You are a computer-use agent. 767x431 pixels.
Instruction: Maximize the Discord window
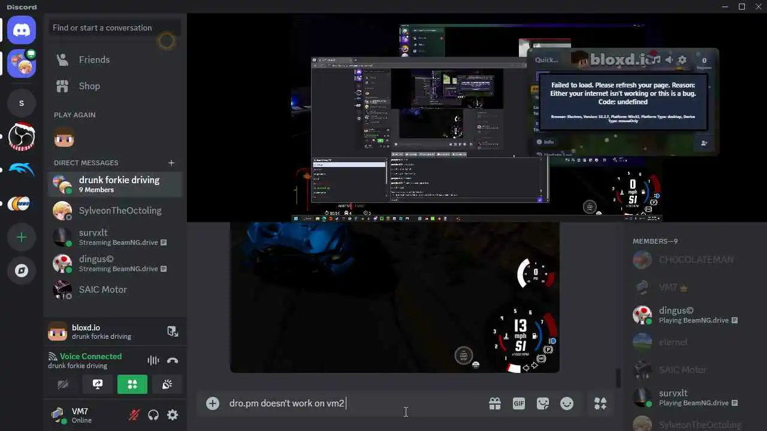[x=742, y=7]
